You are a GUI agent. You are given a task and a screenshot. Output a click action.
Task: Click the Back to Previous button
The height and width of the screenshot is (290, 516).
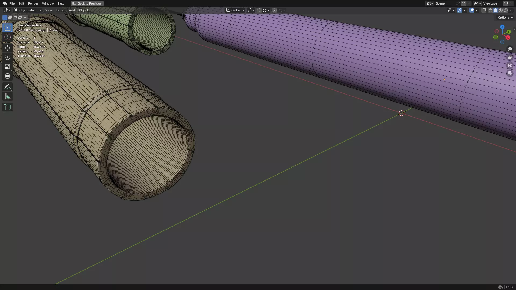[87, 3]
